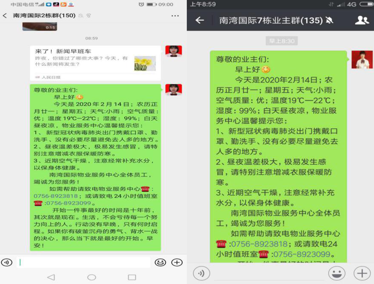Tap voice input icon in left chat
The width and height of the screenshot is (374, 284).
click(7, 263)
